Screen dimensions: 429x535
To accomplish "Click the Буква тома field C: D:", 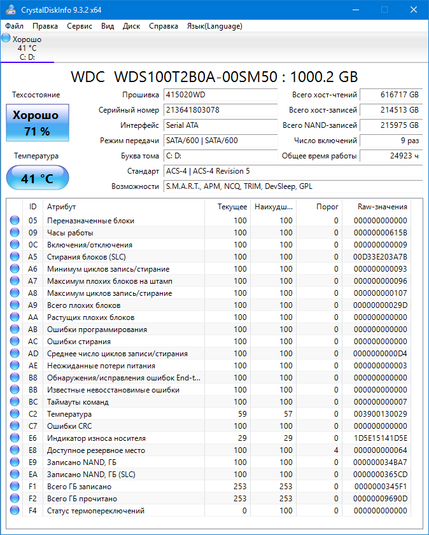I will tap(221, 156).
